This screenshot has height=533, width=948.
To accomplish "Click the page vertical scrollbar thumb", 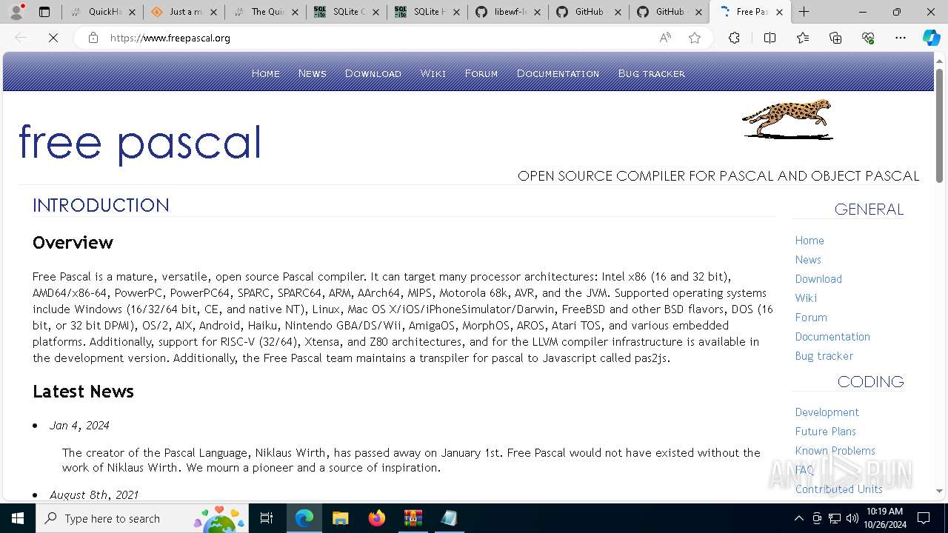I will tap(939, 125).
